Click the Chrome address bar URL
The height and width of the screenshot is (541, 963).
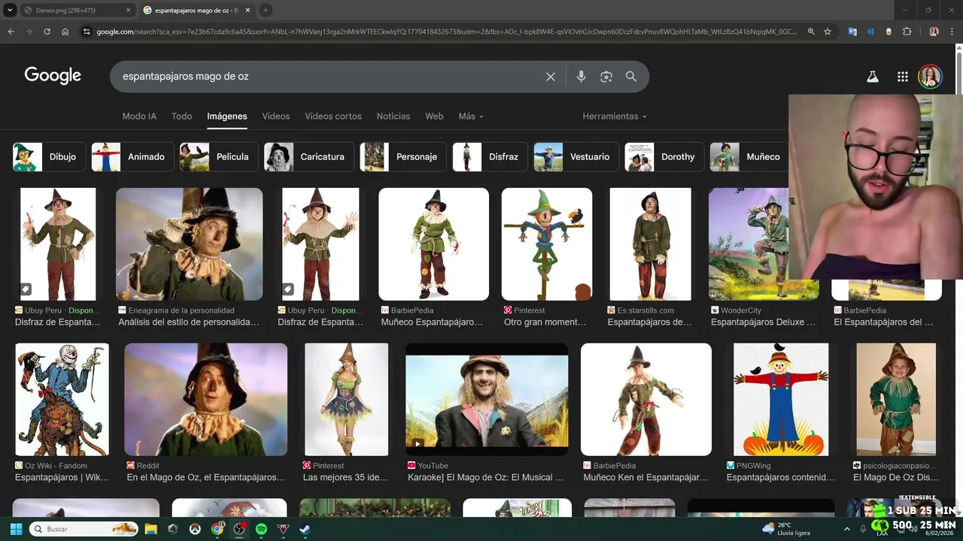click(447, 32)
